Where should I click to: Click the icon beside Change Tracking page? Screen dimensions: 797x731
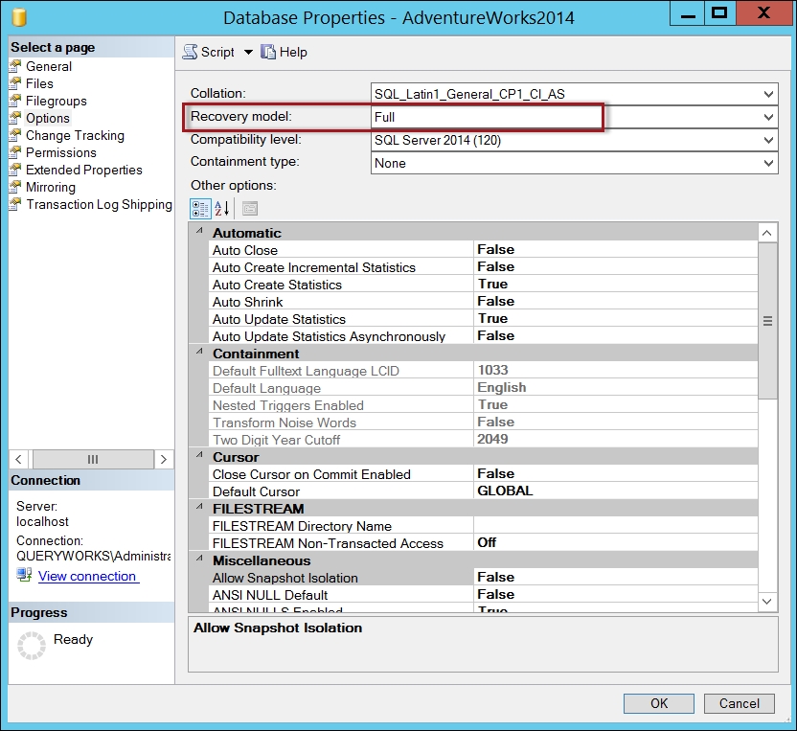15,135
